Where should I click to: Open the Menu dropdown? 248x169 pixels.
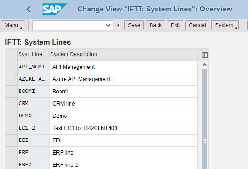[x=13, y=25]
